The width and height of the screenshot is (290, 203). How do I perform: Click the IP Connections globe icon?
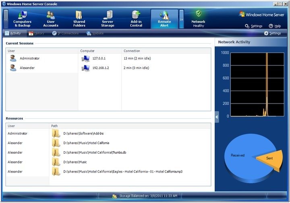click(54, 33)
